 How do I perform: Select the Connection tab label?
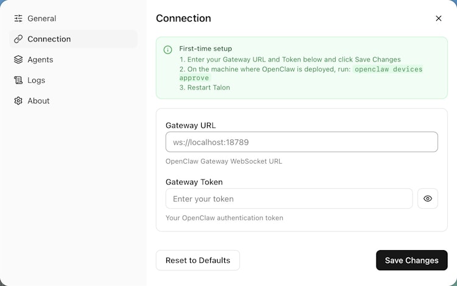[x=49, y=39]
